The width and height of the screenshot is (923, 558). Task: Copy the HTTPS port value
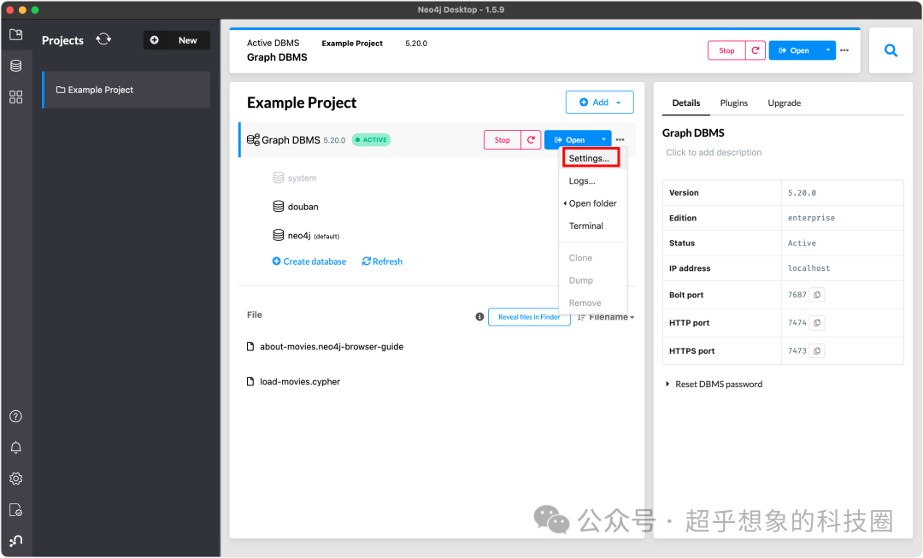817,351
